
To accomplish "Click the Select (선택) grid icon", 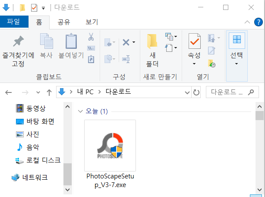I will coord(237,39).
